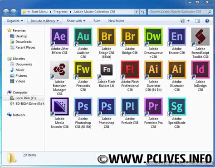
Task: Select the Adobe Prelude CS6 icon
Action: [x=130, y=107]
